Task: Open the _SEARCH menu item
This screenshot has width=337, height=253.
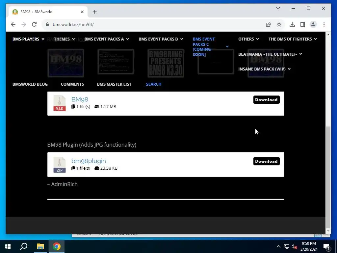Action: coord(153,84)
